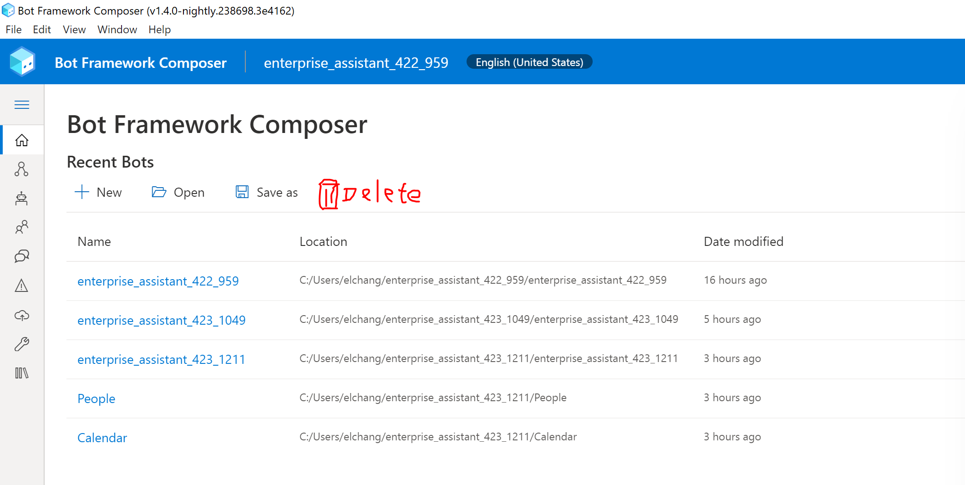Click the Date modified column header
This screenshot has width=965, height=485.
[743, 241]
